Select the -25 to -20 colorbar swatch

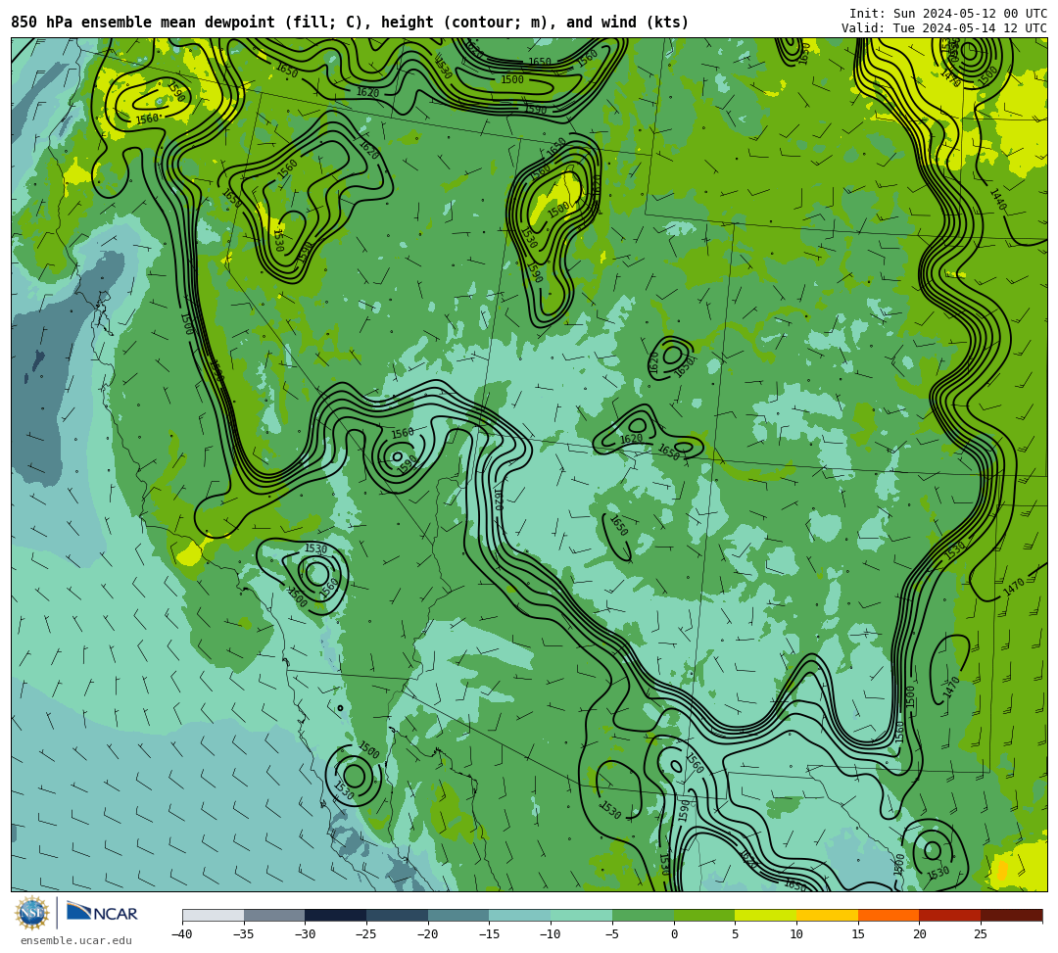[x=398, y=915]
